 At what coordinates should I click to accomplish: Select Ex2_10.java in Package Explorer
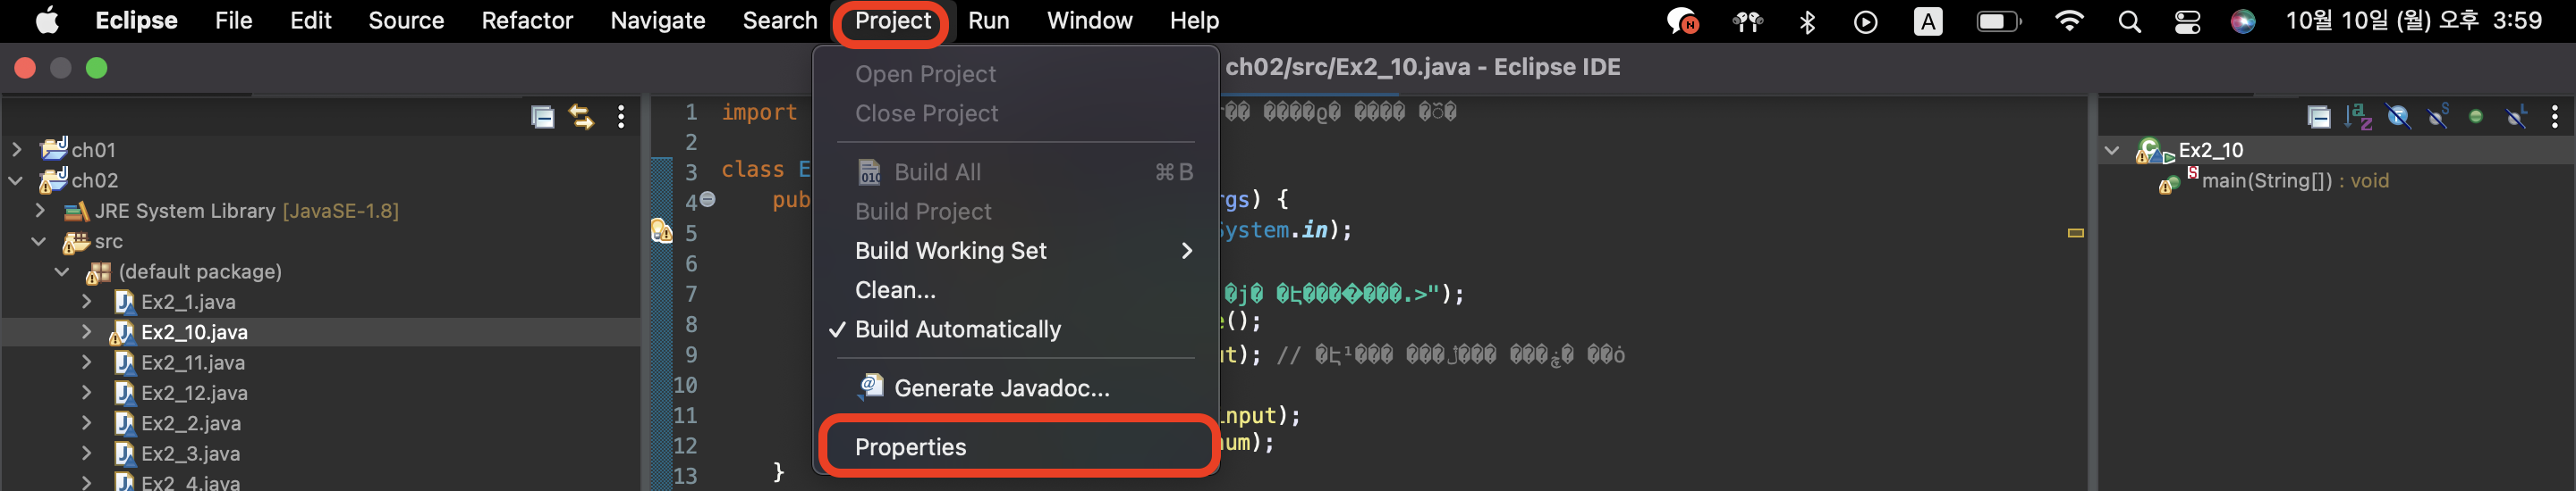[x=195, y=332]
